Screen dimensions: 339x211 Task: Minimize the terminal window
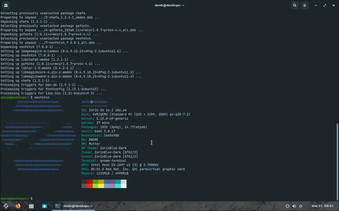click(316, 5)
